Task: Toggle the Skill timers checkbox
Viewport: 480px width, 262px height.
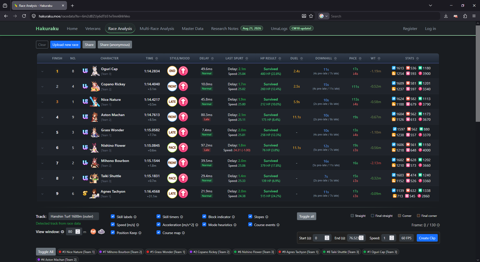Action: pos(158,217)
